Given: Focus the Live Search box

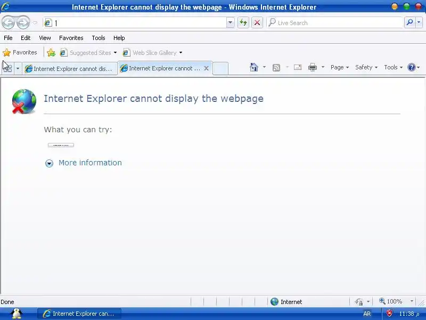Looking at the screenshot, I should [x=335, y=23].
